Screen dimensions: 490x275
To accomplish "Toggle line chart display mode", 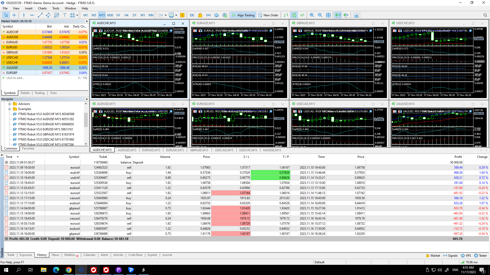I will (x=302, y=15).
